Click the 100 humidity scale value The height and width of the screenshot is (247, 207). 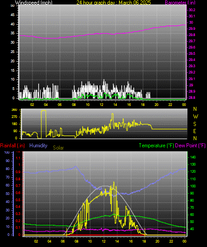pyautogui.click(x=7, y=153)
